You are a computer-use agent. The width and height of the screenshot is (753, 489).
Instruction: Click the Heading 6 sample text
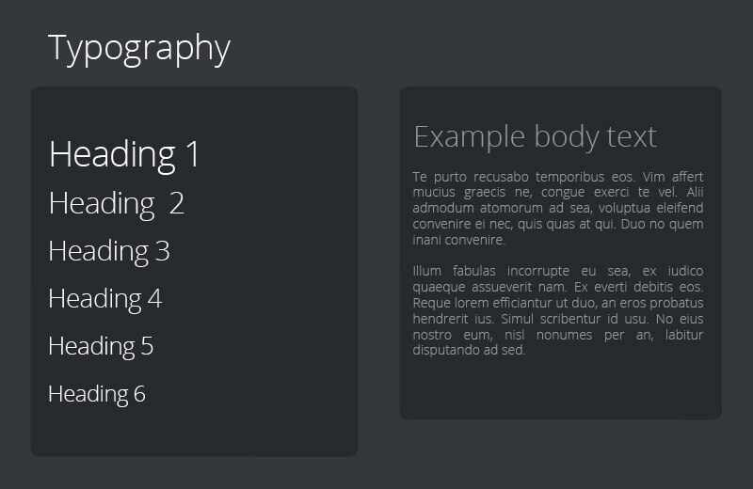[x=96, y=394]
